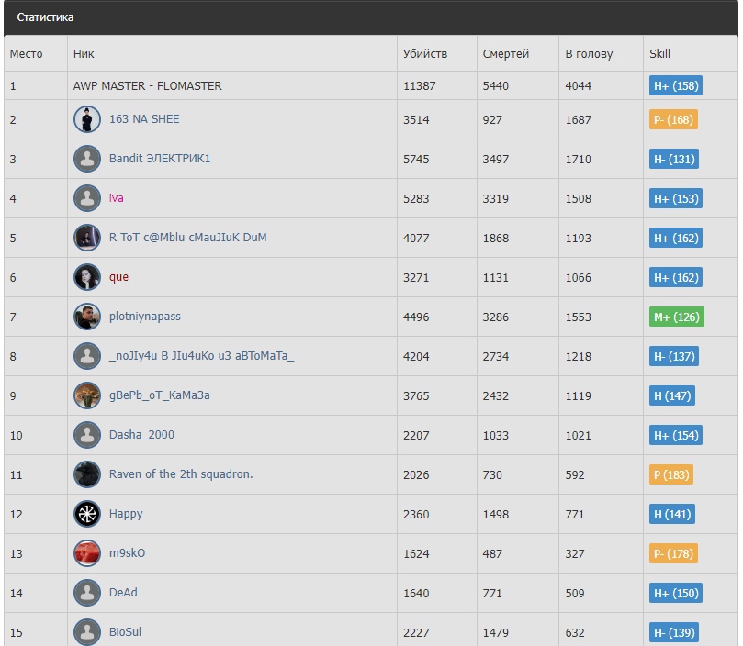Click the H- (131) skill badge
Screen dimensions: 743x646
(674, 159)
